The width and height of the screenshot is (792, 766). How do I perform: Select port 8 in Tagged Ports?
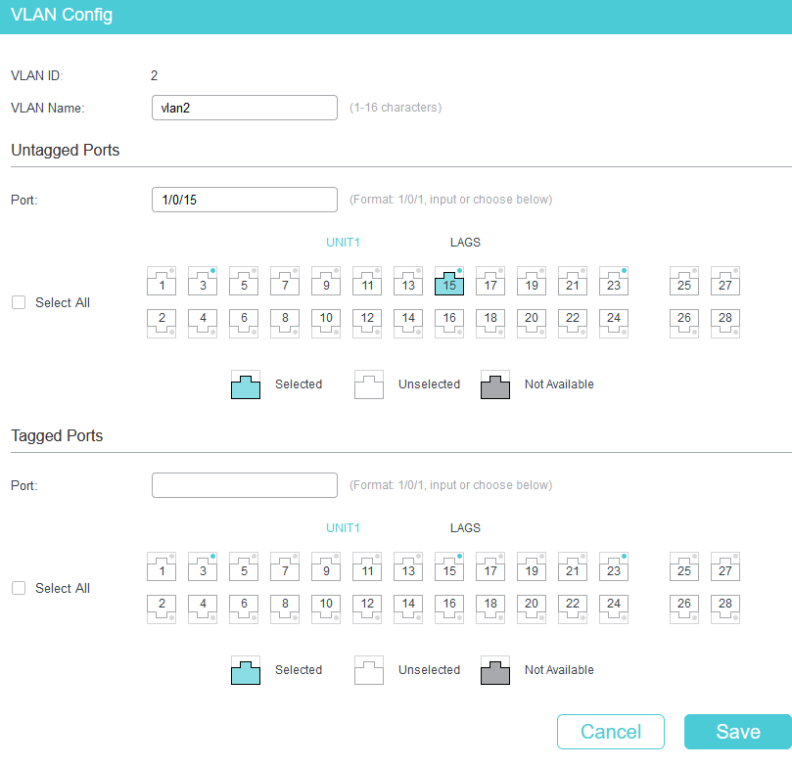[285, 609]
